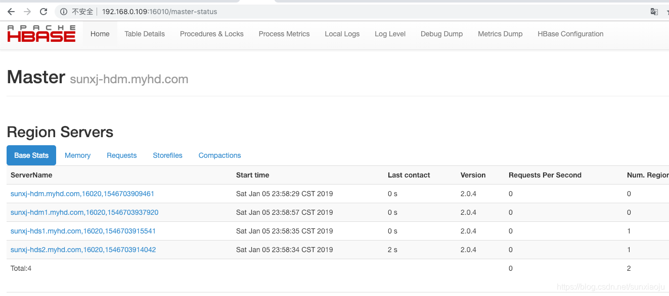
Task: Click start time 23:58:57 CST 2019
Action: pyautogui.click(x=284, y=212)
